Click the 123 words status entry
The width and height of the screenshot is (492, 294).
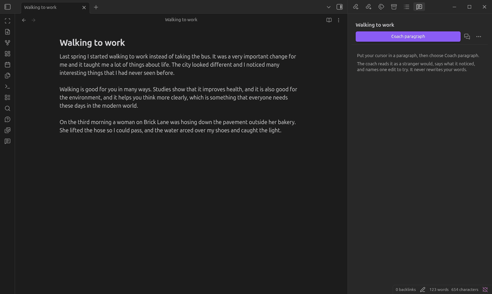(x=439, y=289)
